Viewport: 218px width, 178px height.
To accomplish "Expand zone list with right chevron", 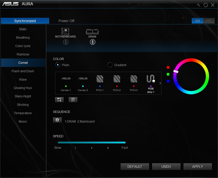I will 160,83.
